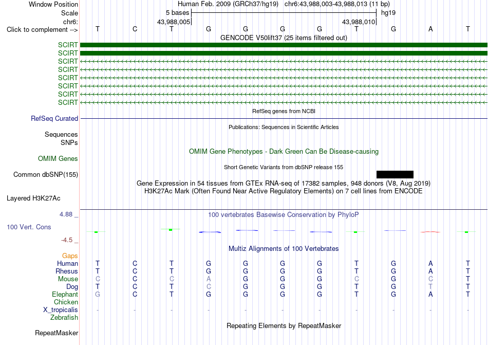Image resolution: width=488 pixels, height=345 pixels.
Task: Click the '5 bases' scale bar label
Action: click(177, 13)
